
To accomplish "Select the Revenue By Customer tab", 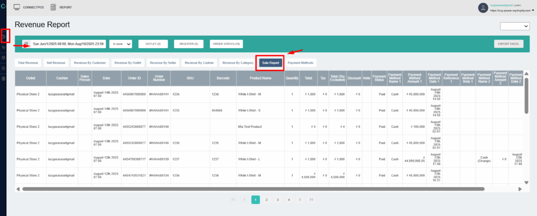I will (x=90, y=63).
